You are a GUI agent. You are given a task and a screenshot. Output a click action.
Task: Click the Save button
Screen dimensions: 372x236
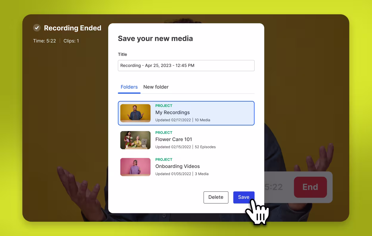coord(244,197)
